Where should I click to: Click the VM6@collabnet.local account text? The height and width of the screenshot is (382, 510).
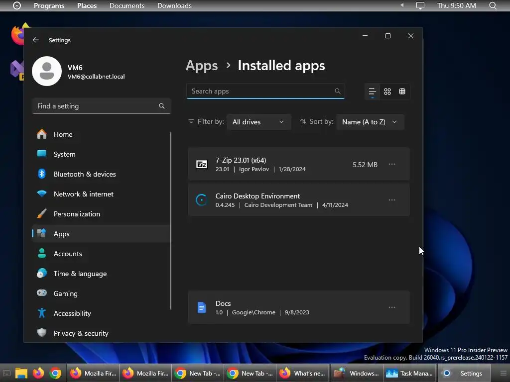pyautogui.click(x=96, y=77)
